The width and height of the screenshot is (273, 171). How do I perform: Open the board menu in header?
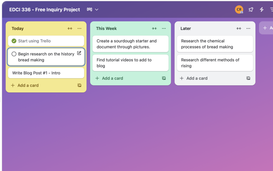coord(271,10)
